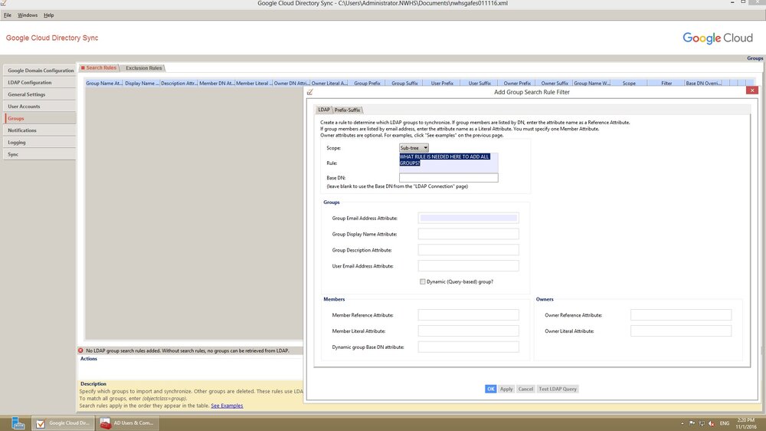
Task: Open AD Users & Com... taskbar item
Action: (127, 423)
